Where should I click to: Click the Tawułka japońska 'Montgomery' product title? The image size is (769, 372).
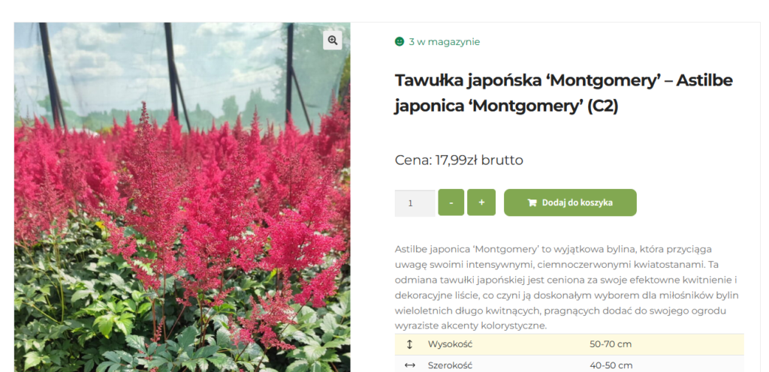[563, 93]
